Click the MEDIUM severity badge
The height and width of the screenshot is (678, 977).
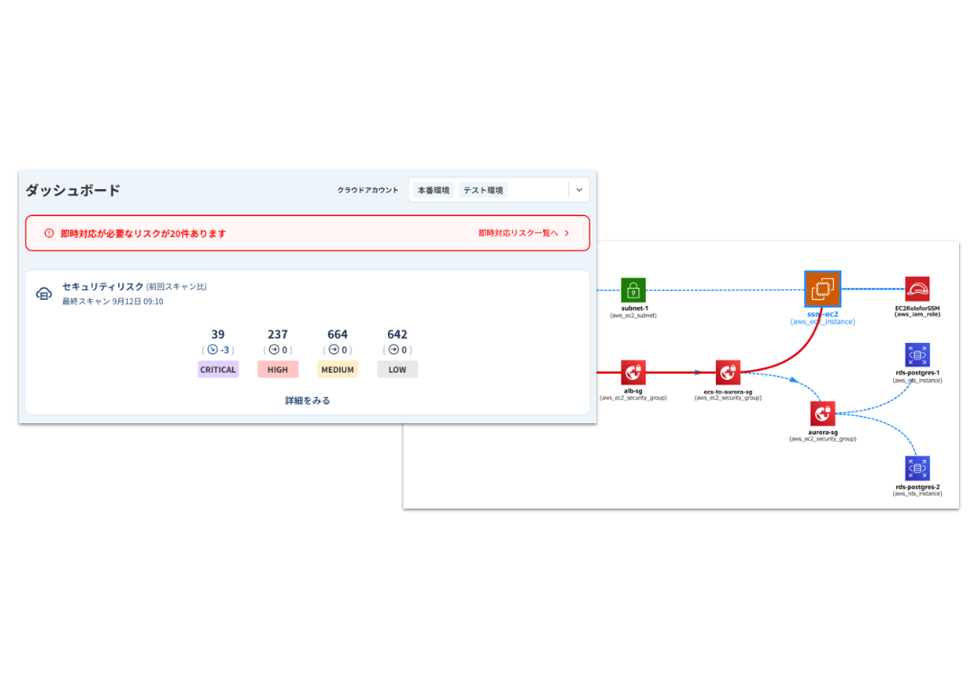click(338, 369)
